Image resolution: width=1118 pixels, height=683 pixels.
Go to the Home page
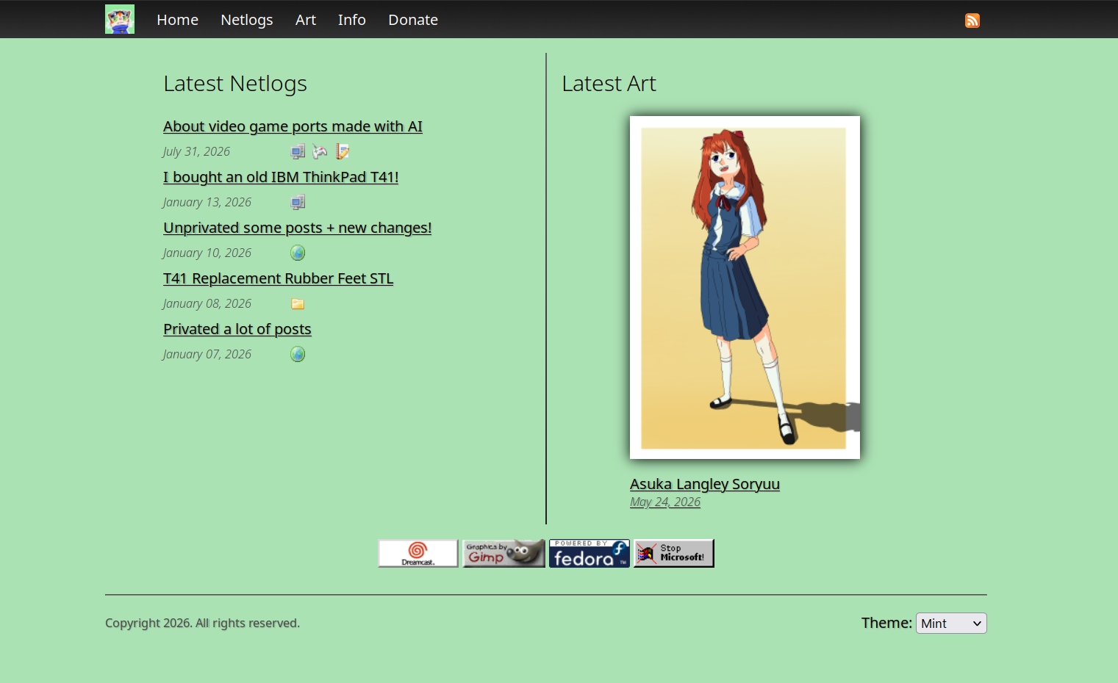click(178, 20)
